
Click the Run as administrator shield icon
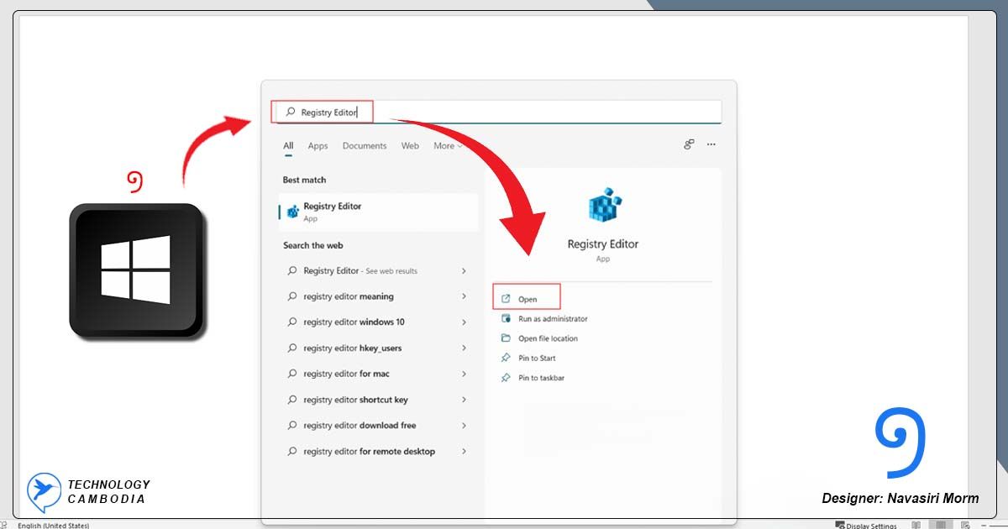506,319
